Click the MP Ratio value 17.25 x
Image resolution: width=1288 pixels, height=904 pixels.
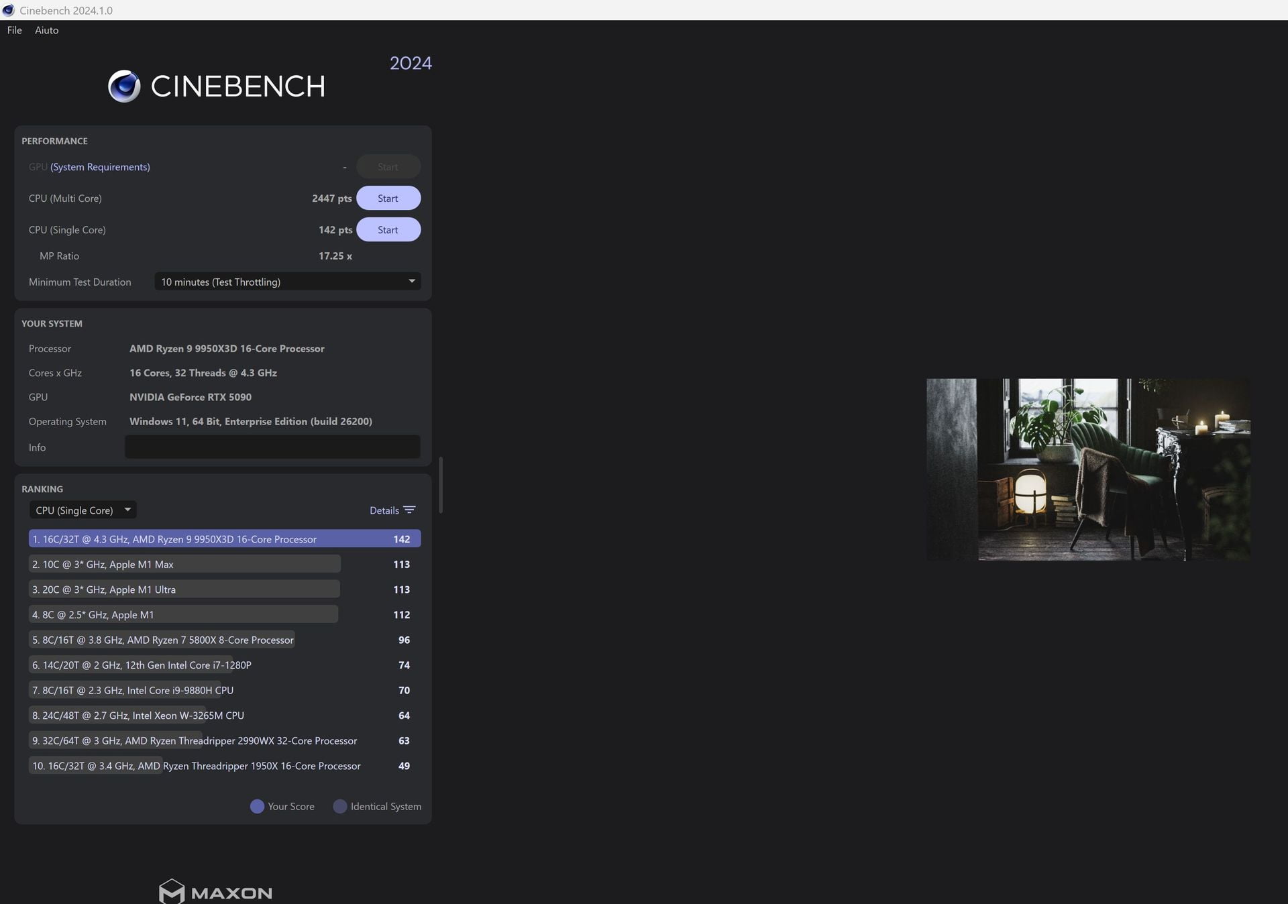335,256
